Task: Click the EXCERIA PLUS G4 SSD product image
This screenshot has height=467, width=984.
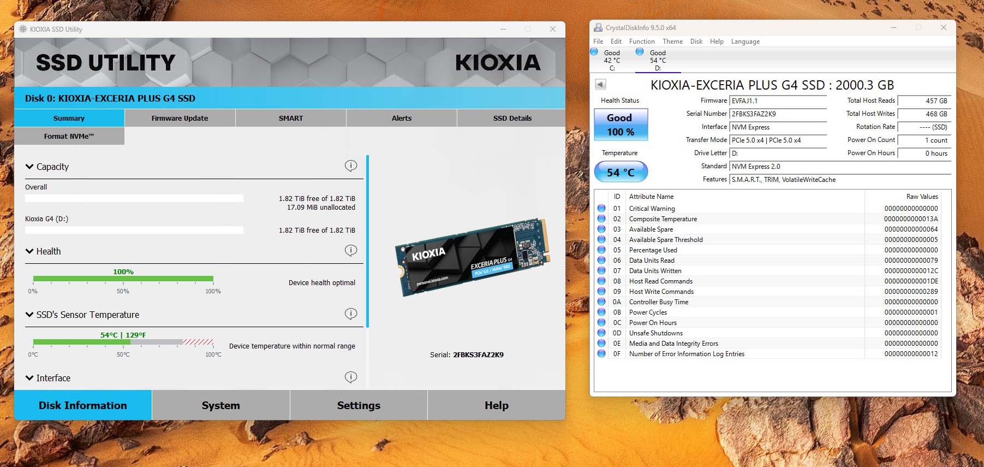Action: pyautogui.click(x=472, y=257)
